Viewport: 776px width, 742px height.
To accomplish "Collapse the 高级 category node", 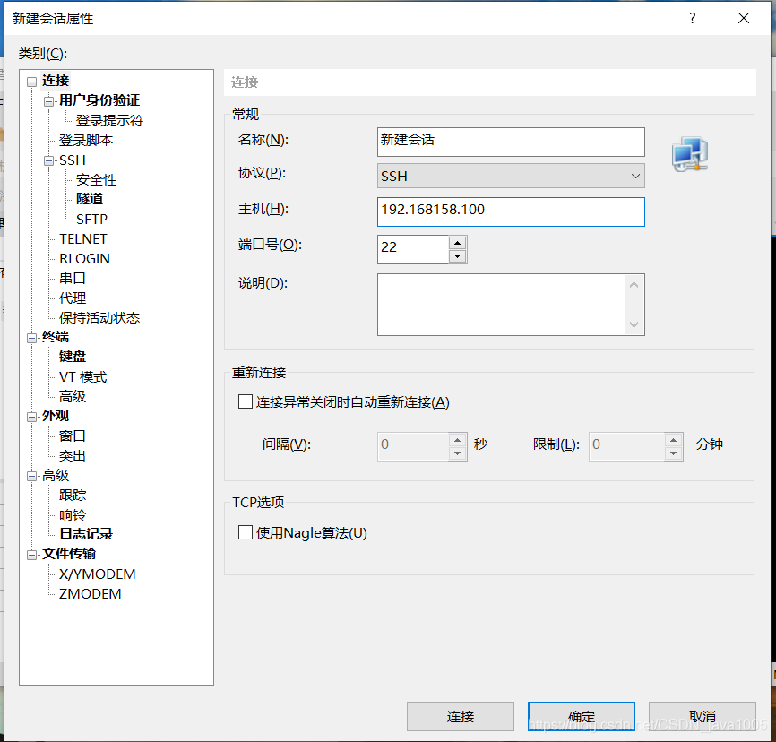I will click(x=31, y=476).
